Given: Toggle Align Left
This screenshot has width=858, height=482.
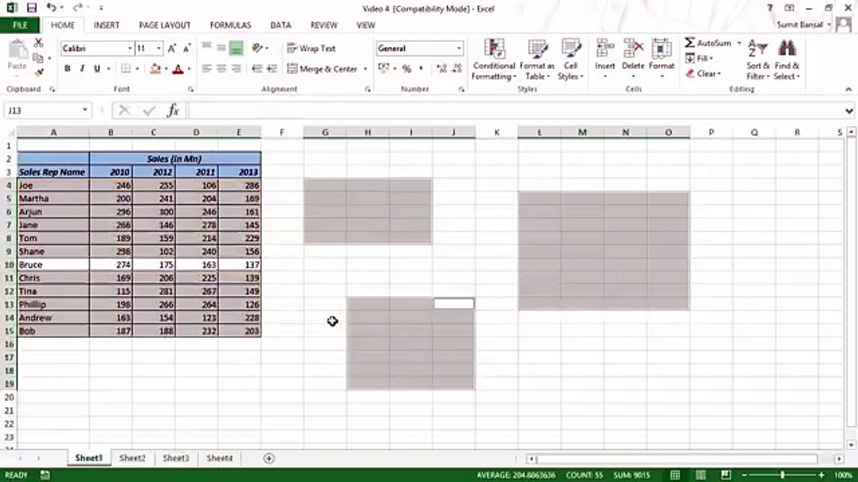Looking at the screenshot, I should (206, 68).
